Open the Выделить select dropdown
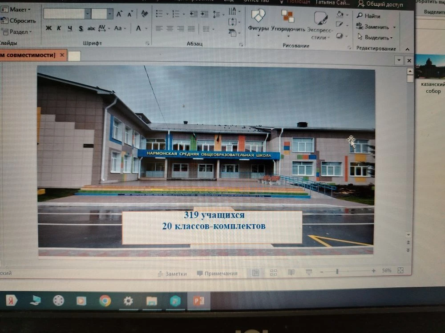 378,38
